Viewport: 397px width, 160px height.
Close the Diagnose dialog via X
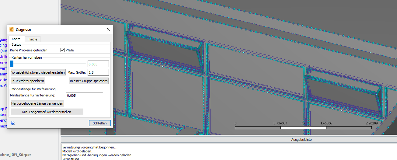click(x=108, y=30)
